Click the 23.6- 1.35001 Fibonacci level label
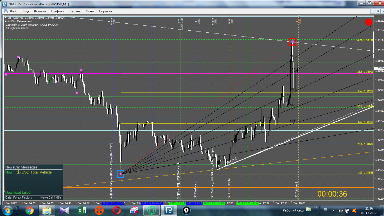 tap(365, 72)
